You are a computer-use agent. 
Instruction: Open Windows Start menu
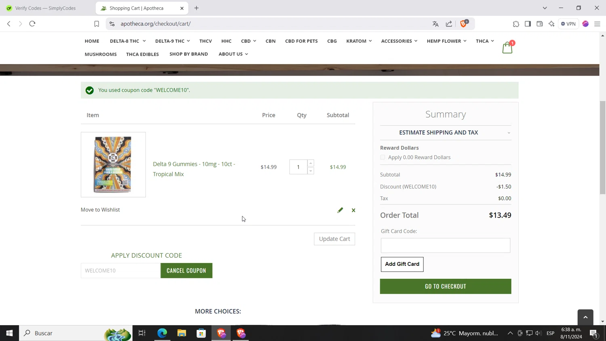9,333
